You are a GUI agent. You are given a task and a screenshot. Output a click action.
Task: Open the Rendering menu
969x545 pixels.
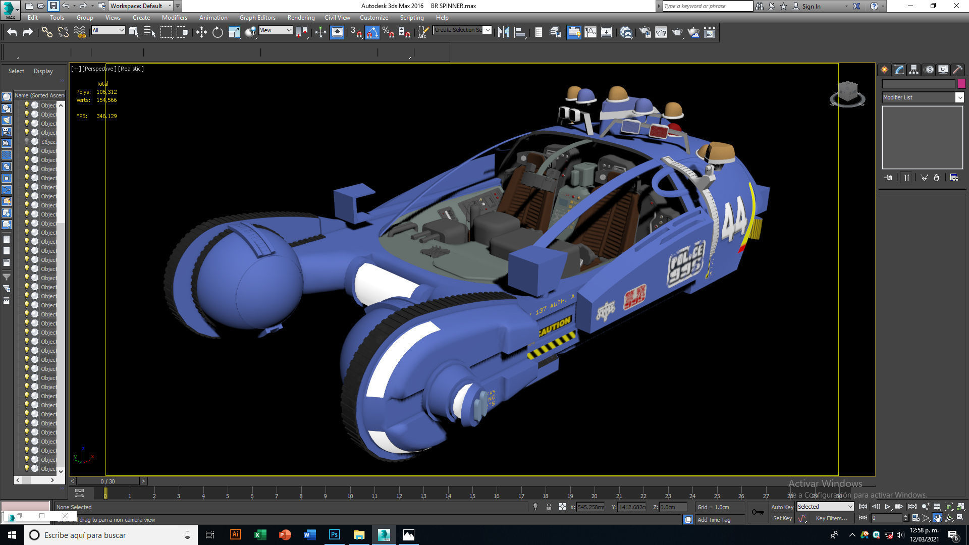(301, 17)
